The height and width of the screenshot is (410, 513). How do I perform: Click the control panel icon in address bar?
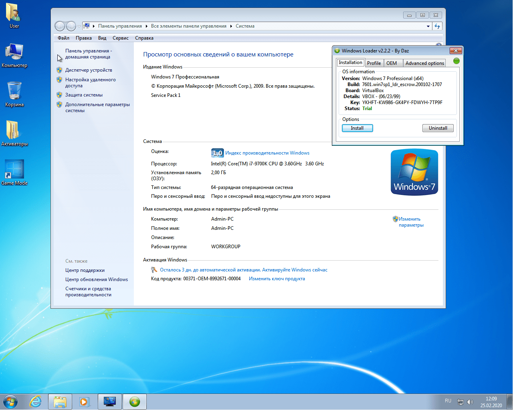pos(87,26)
